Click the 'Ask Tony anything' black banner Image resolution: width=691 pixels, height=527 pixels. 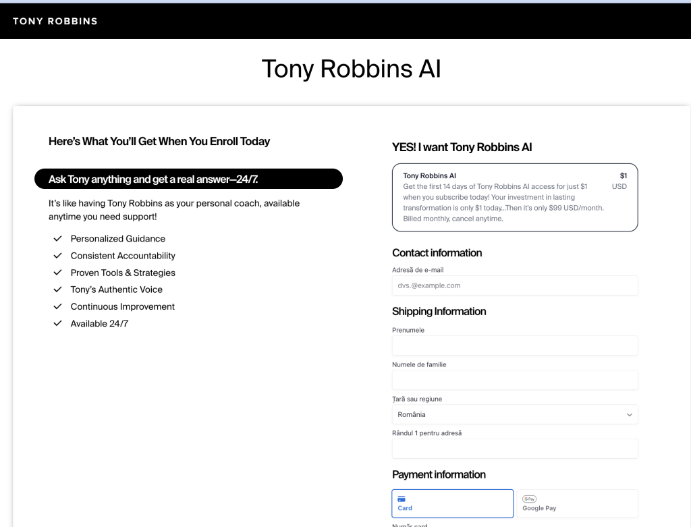[x=189, y=179]
